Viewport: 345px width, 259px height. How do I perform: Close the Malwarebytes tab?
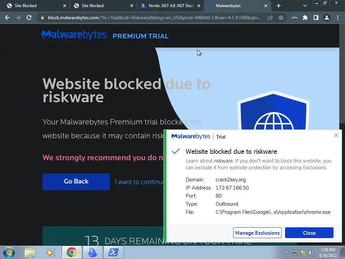(x=266, y=6)
